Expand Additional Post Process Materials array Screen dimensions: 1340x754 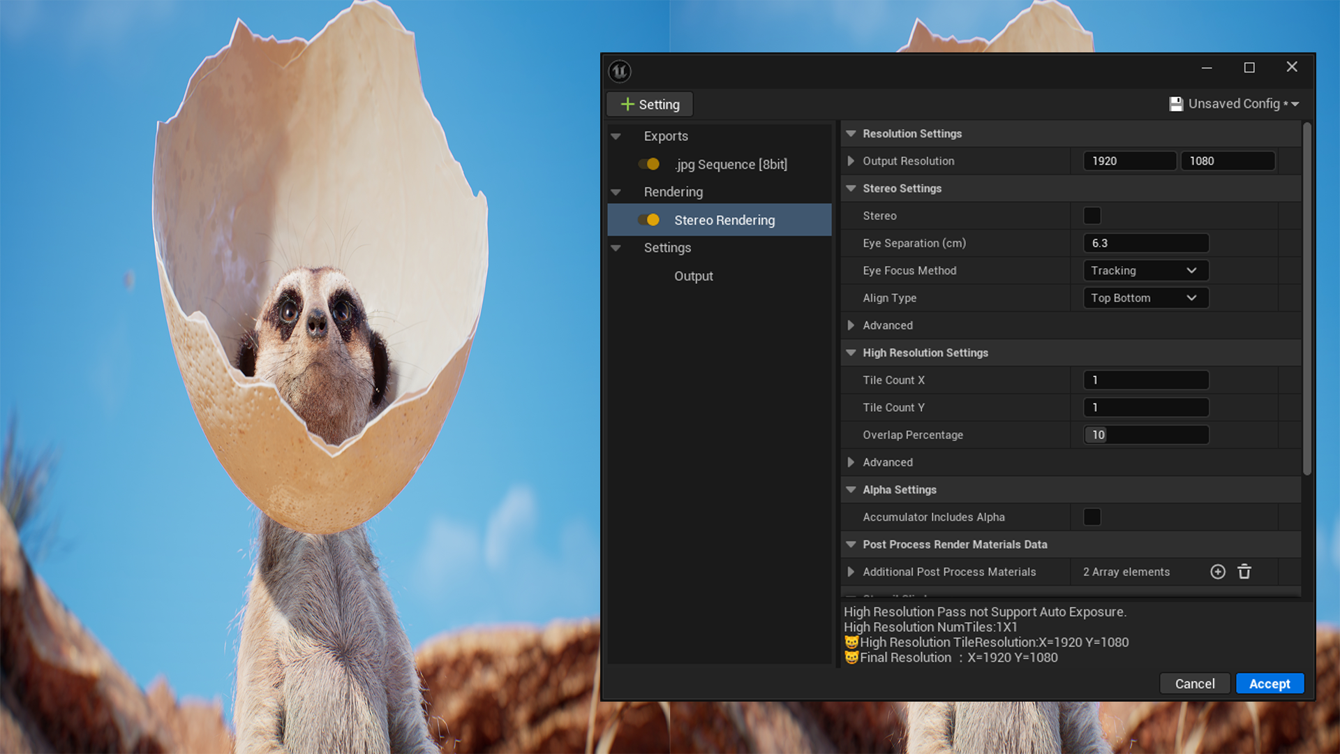pos(851,572)
